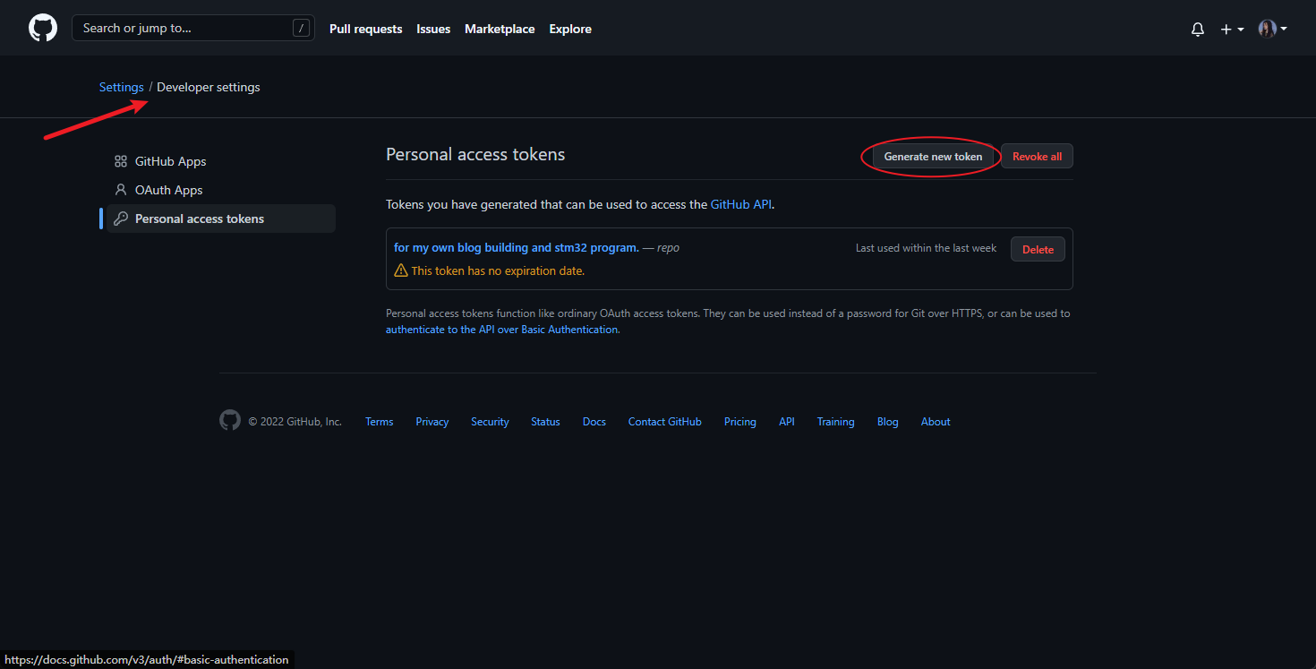Open the Pricing footer link
Image resolution: width=1316 pixels, height=669 pixels.
pos(740,422)
